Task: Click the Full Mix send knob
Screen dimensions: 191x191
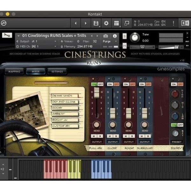Action: tap(96, 125)
